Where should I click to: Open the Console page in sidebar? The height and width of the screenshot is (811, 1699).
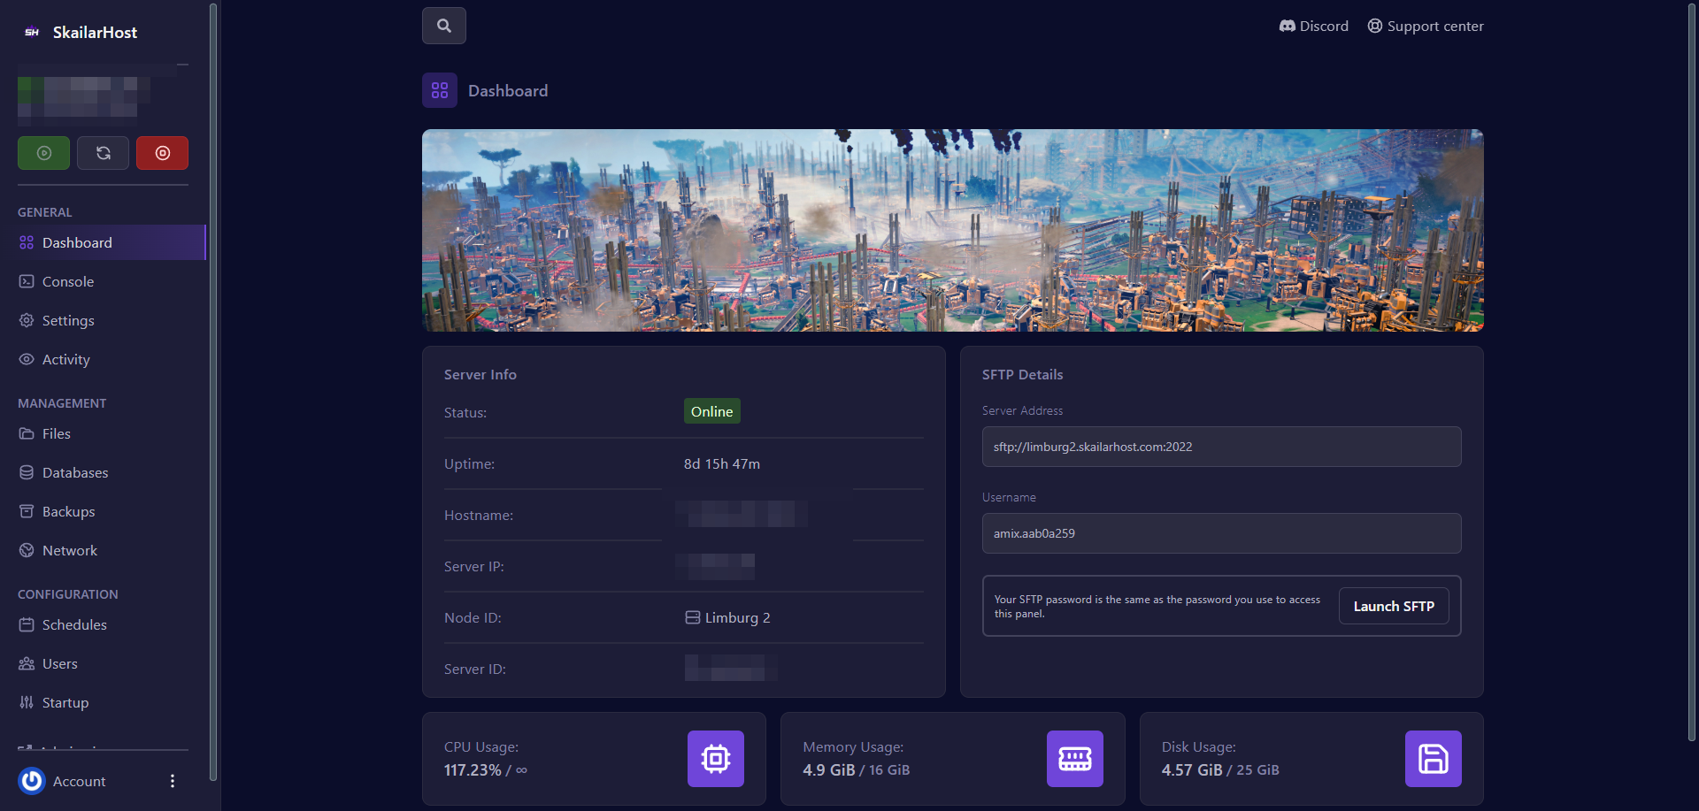[x=67, y=281]
